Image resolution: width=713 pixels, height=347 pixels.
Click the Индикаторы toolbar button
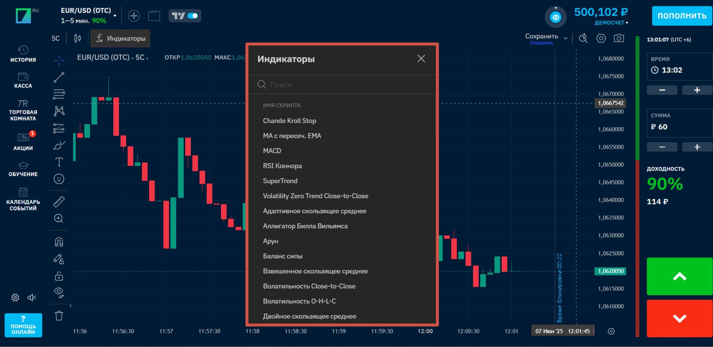[x=120, y=38]
